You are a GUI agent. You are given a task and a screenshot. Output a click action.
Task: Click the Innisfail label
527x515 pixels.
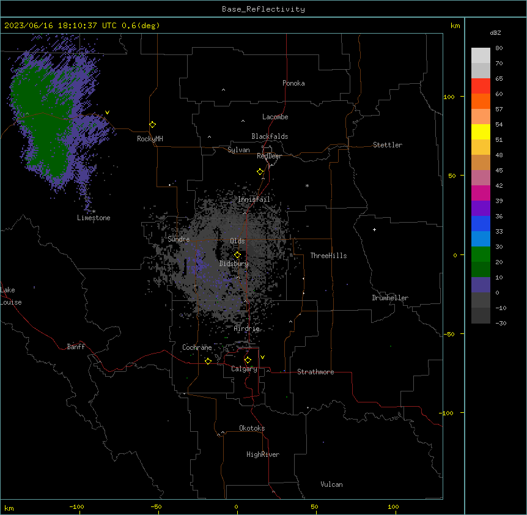254,199
